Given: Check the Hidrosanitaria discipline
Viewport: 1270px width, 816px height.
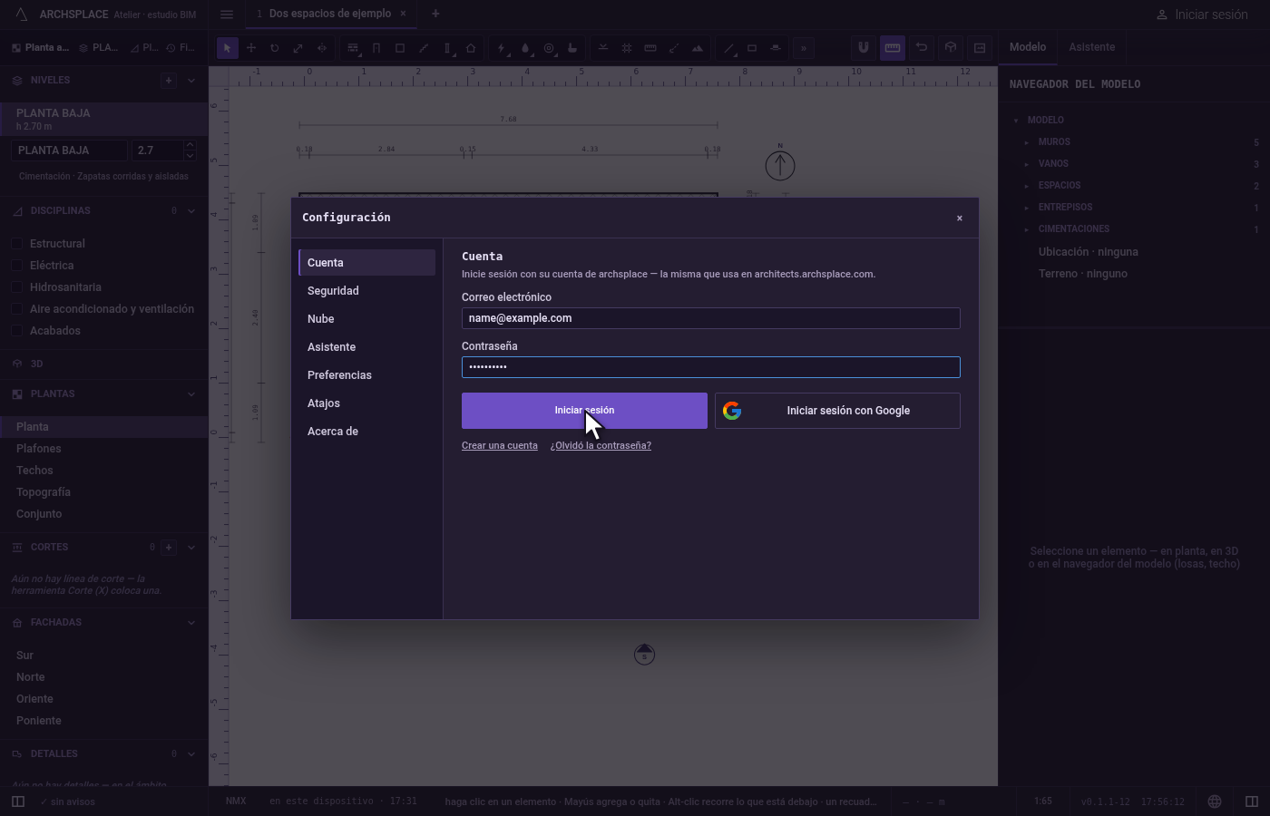Looking at the screenshot, I should click(16, 287).
